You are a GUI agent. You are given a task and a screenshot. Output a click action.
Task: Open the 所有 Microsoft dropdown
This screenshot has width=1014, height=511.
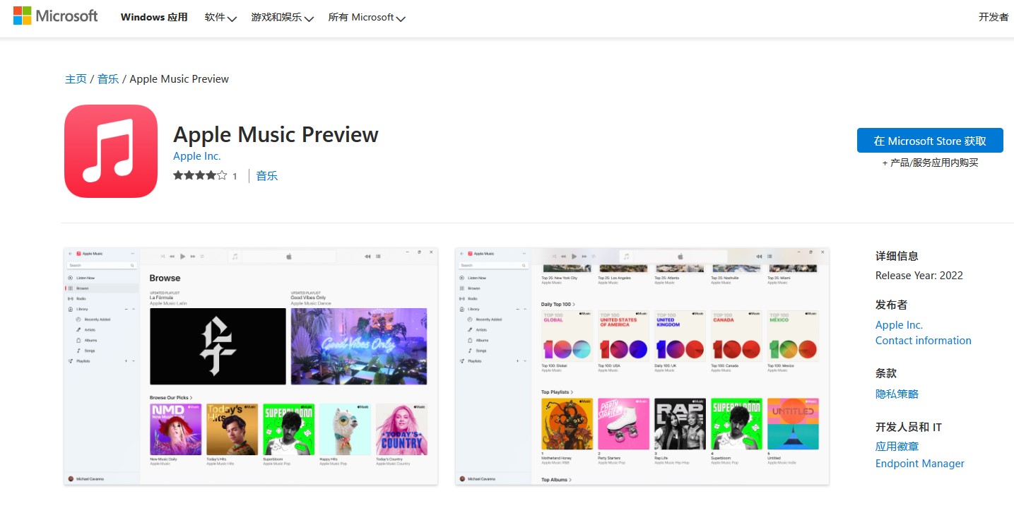tap(366, 17)
